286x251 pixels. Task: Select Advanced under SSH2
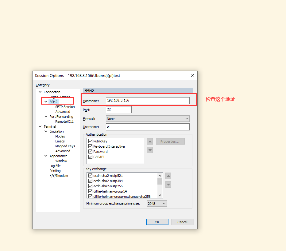point(63,112)
